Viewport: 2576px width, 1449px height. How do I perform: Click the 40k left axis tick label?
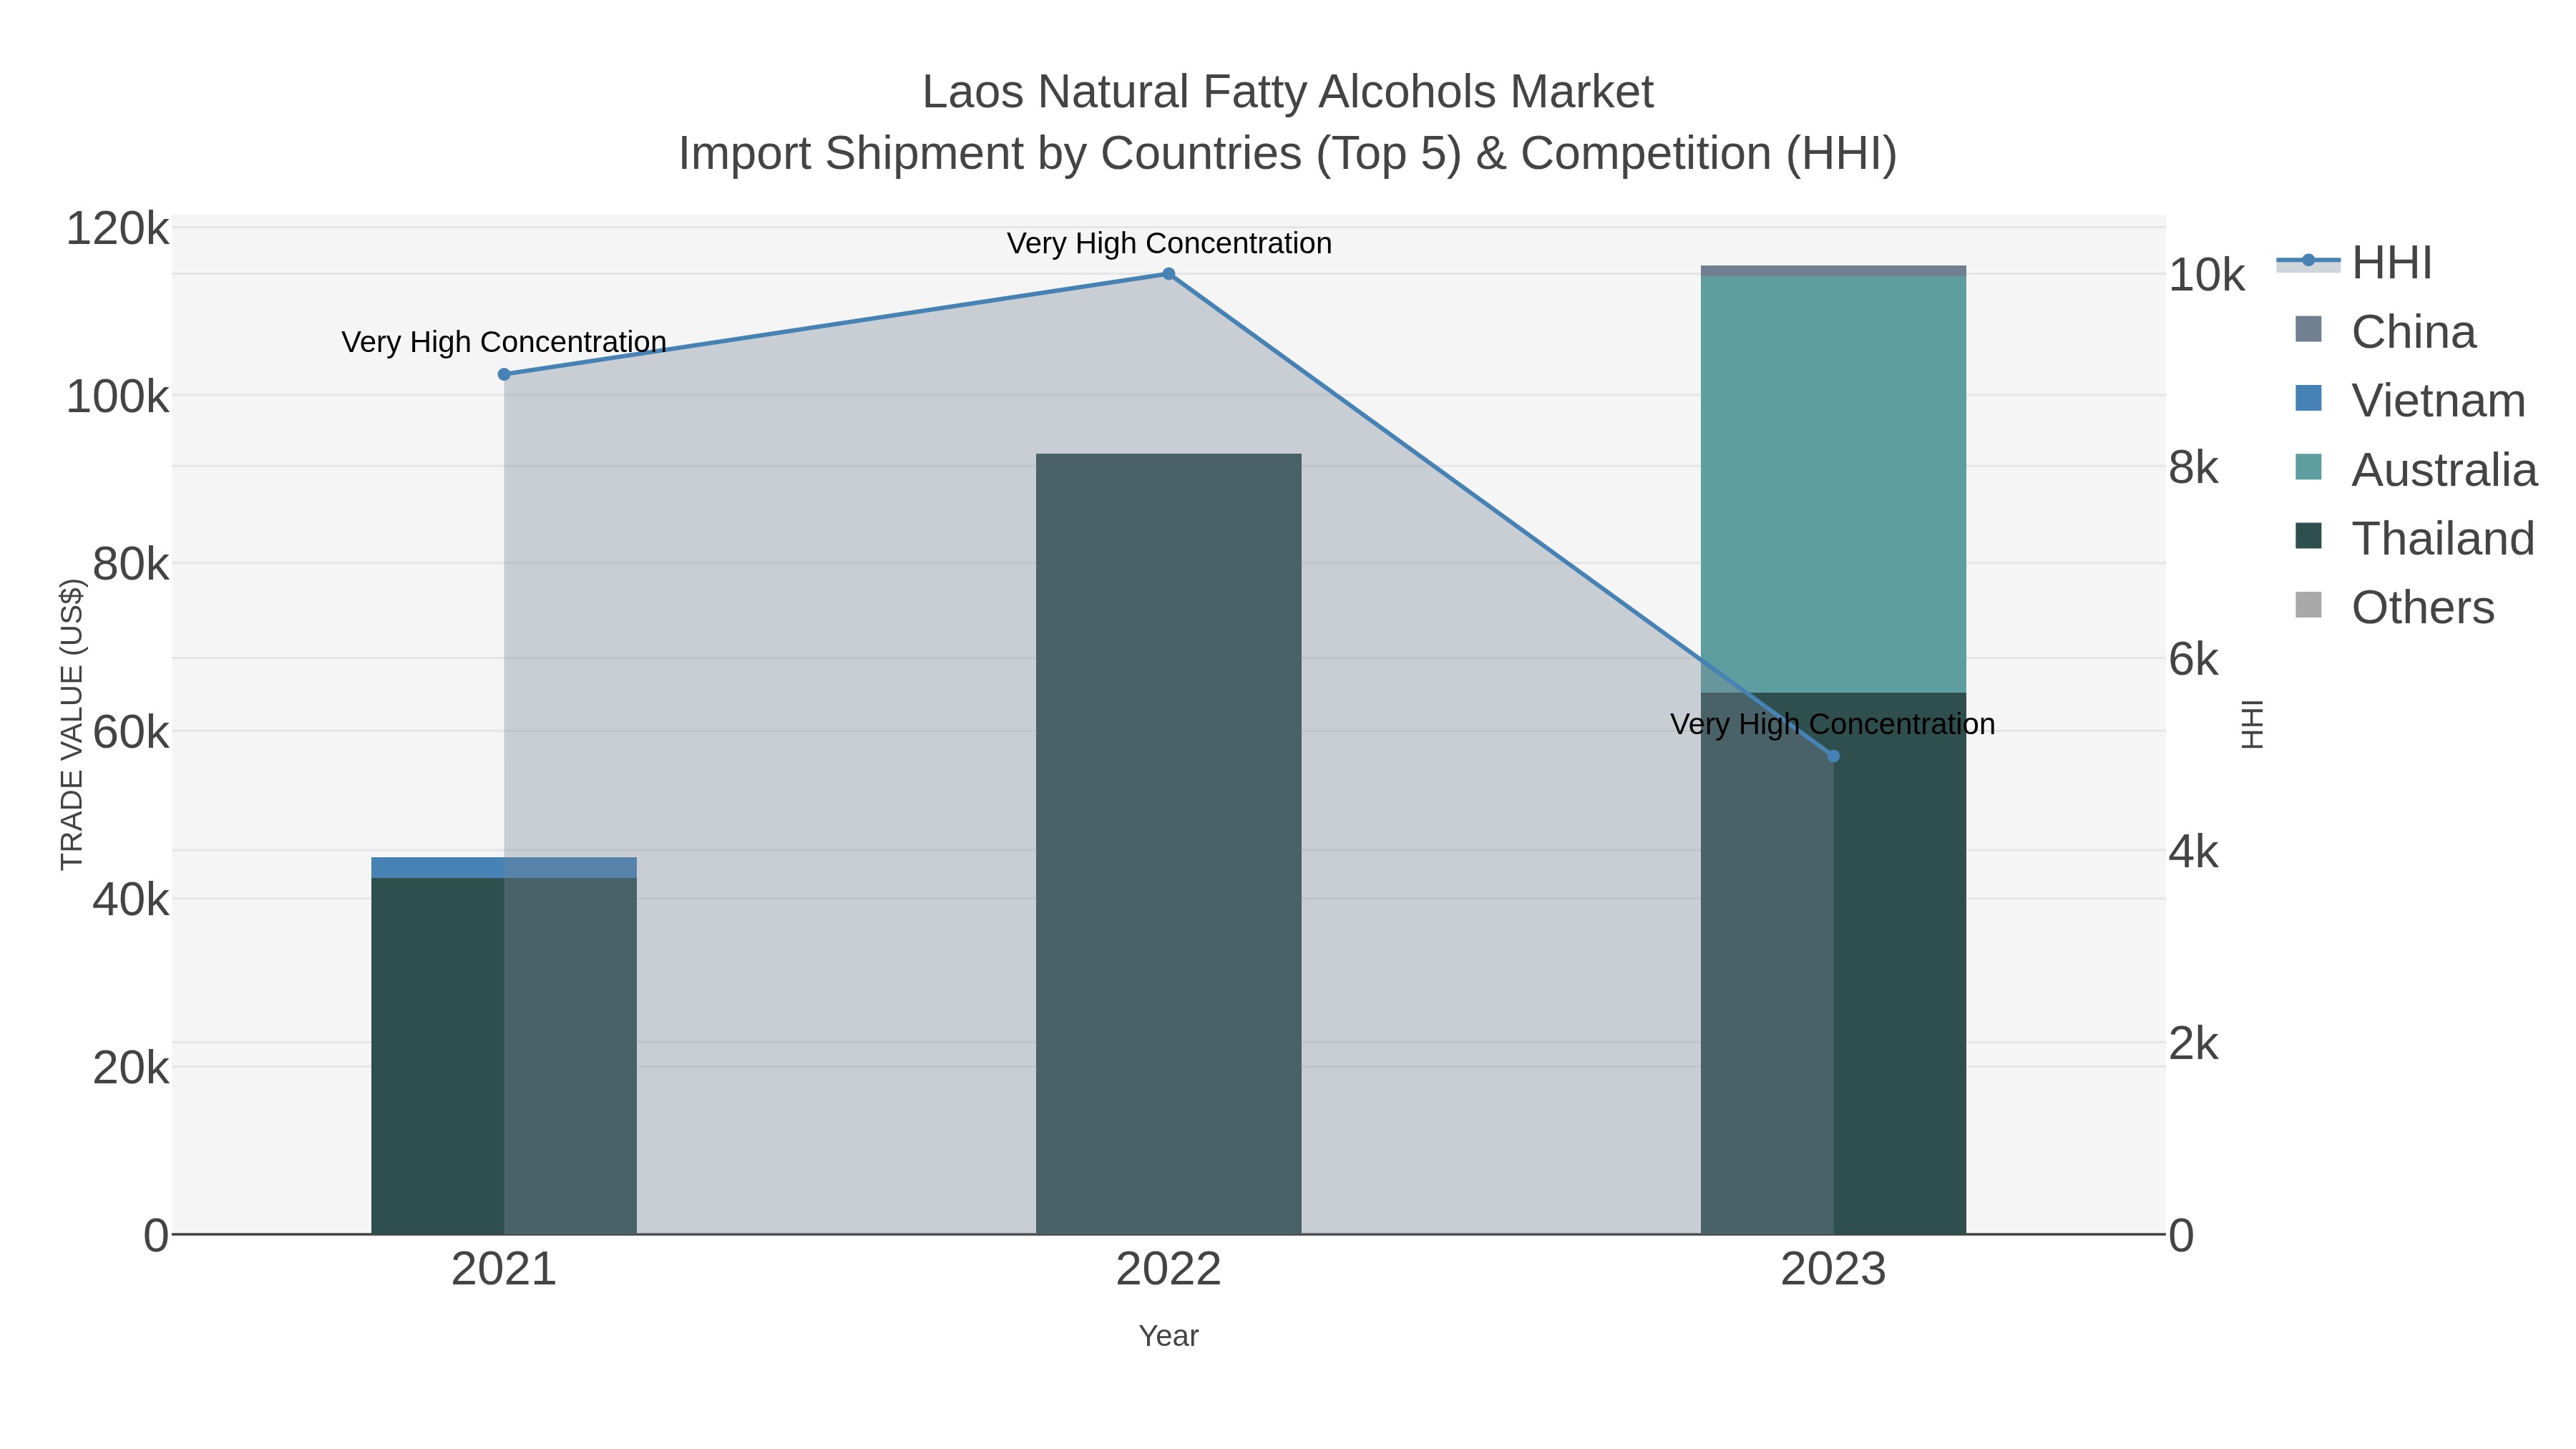(131, 900)
